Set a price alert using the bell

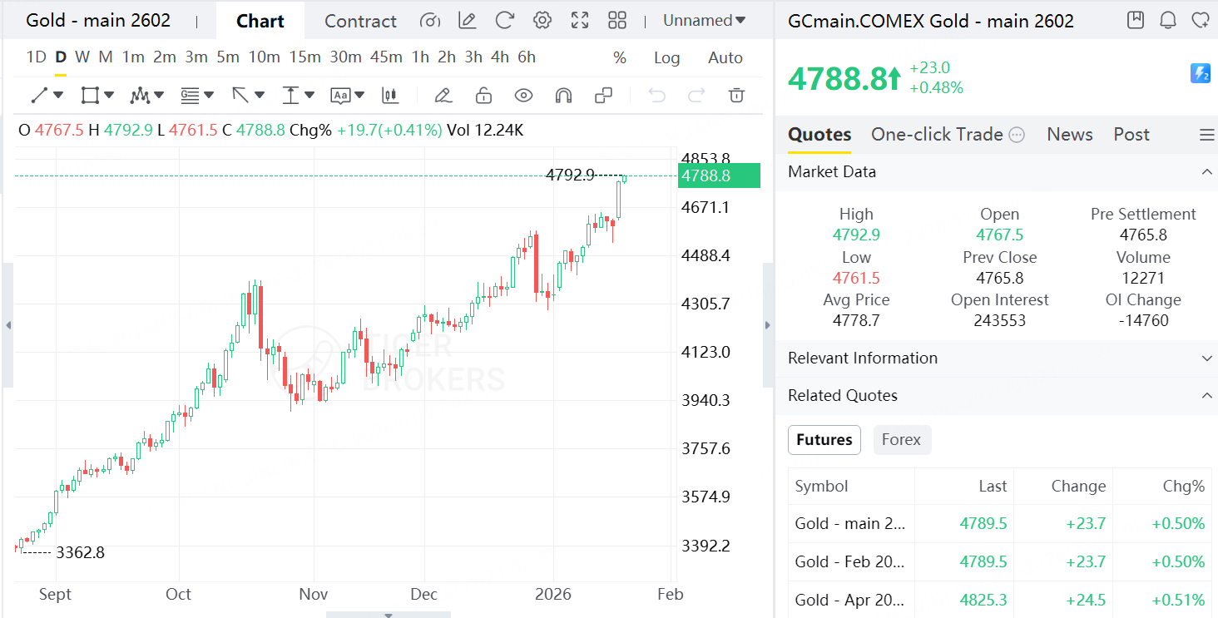pos(1168,20)
